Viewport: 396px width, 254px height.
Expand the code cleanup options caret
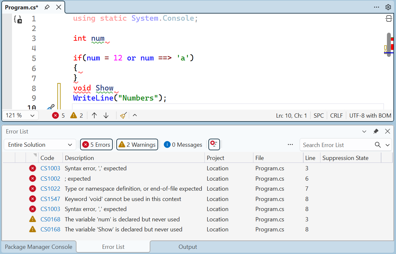click(135, 115)
